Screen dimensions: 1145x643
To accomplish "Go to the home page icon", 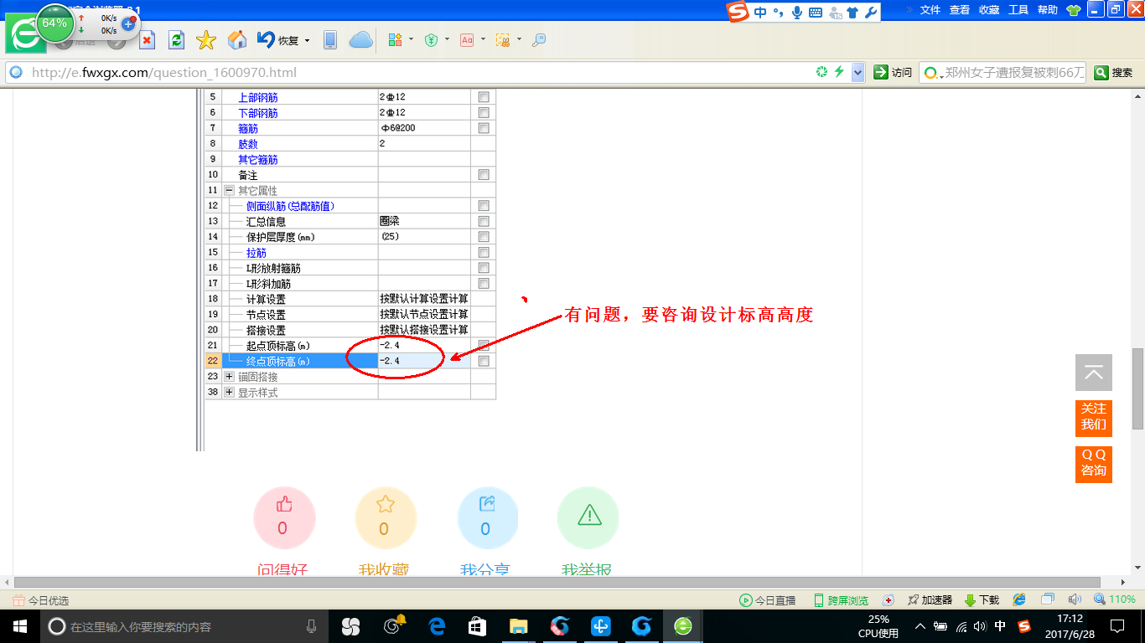I will point(237,40).
